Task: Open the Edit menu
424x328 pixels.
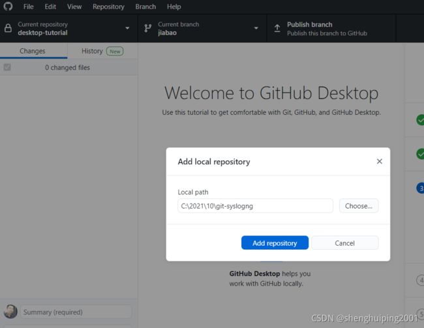Action: pyautogui.click(x=50, y=7)
